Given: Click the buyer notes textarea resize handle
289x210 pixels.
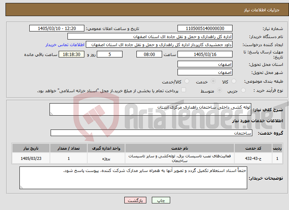Looking at the screenshot, I should (21, 187).
